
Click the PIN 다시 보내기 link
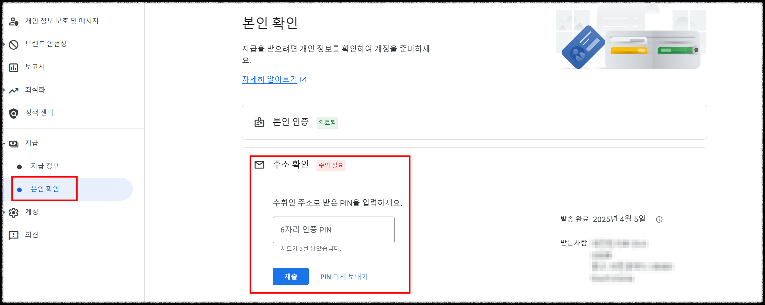point(344,276)
